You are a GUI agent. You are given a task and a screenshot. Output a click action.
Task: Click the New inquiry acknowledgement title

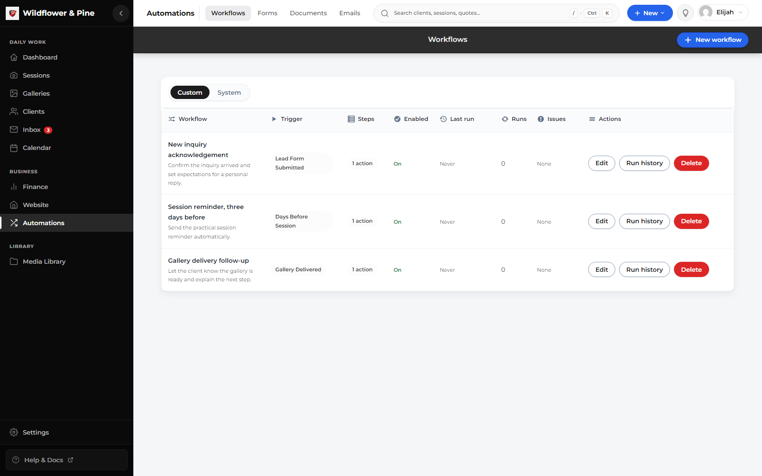(198, 149)
